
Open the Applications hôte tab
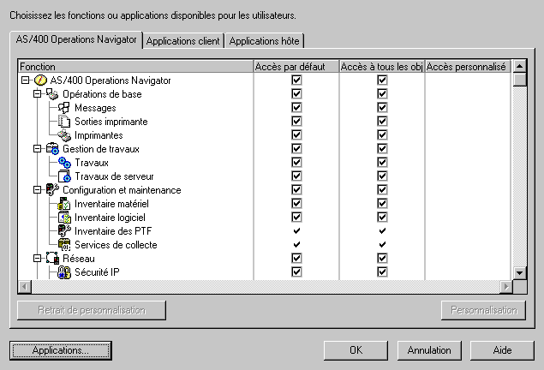(x=265, y=41)
